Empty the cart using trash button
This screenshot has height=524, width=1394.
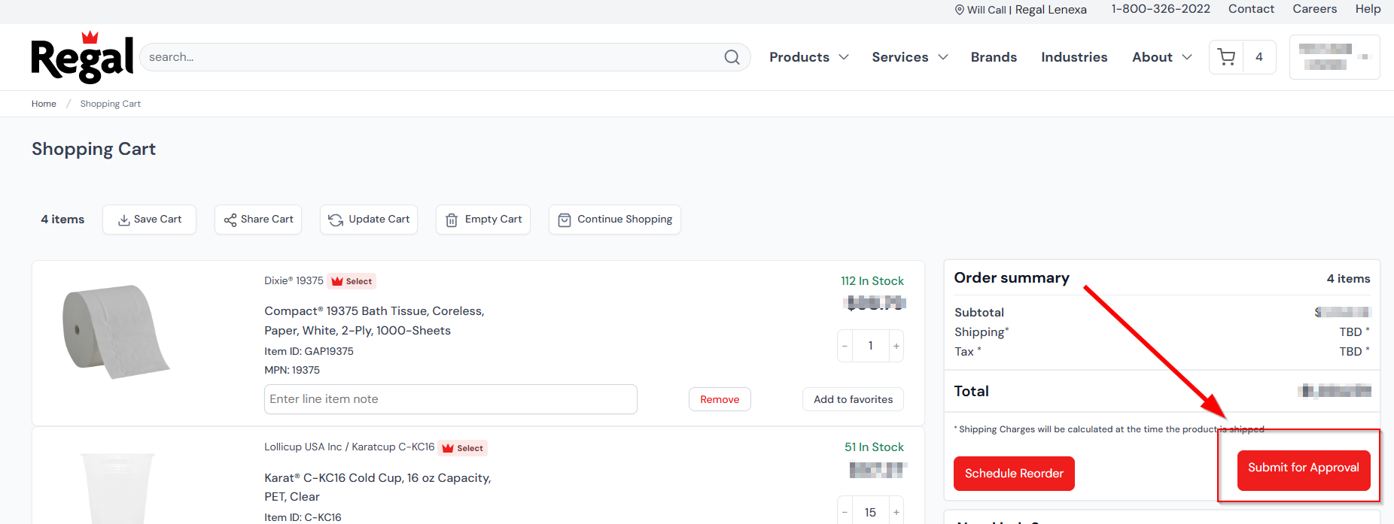(483, 220)
